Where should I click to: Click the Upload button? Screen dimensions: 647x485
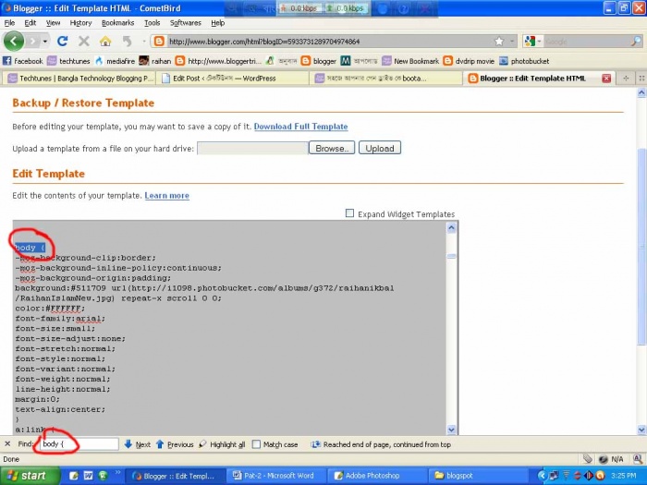(380, 148)
